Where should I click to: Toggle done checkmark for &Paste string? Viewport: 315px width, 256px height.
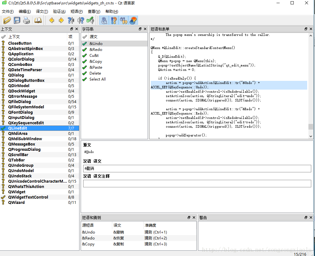click(x=84, y=67)
